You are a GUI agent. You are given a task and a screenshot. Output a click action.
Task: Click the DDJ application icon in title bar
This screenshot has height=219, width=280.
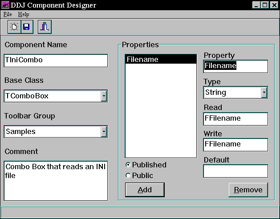[5, 5]
